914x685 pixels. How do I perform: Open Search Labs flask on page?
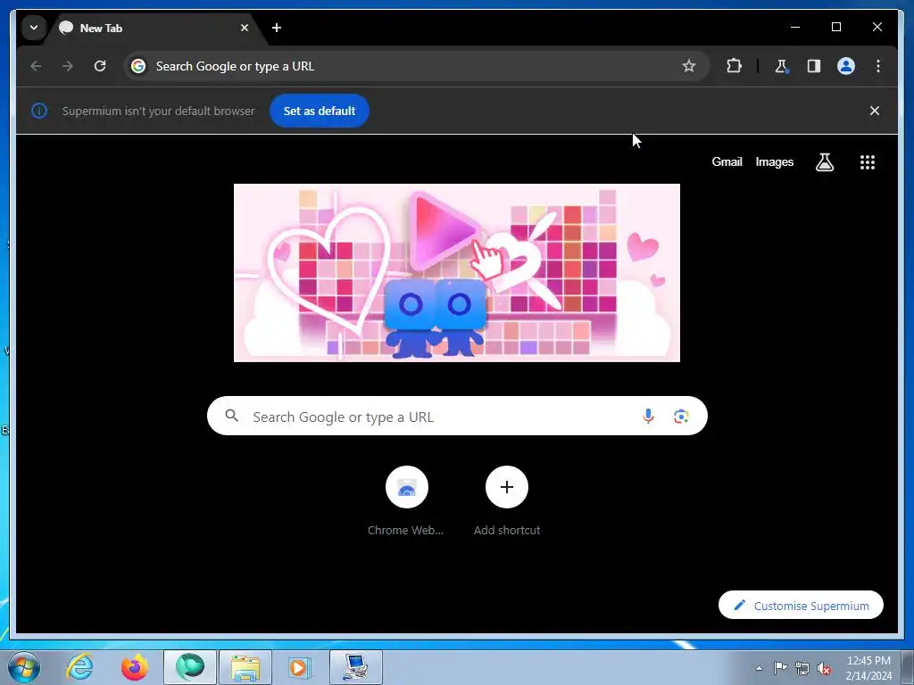[824, 162]
